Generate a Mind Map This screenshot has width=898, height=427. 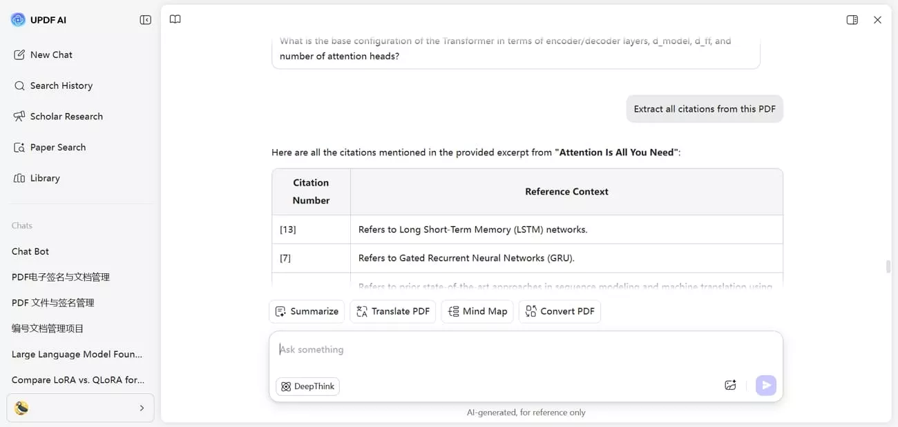pos(477,311)
